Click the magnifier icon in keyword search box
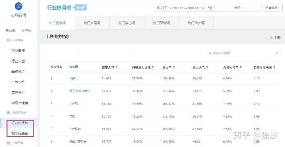This screenshot has height=147, width=285. (210, 53)
